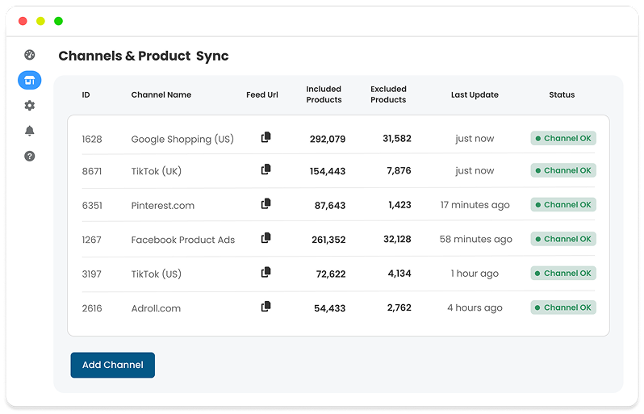Open notifications bell in sidebar

click(30, 131)
